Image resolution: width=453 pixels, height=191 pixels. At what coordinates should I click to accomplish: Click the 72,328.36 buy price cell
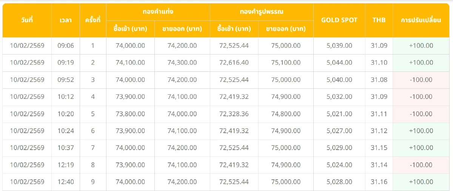[234, 114]
